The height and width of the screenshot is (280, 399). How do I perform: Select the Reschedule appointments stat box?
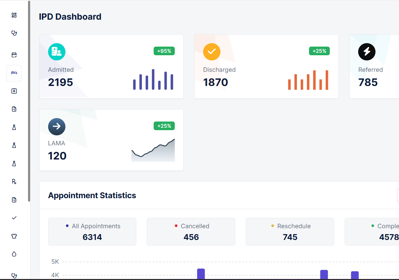[x=290, y=232]
